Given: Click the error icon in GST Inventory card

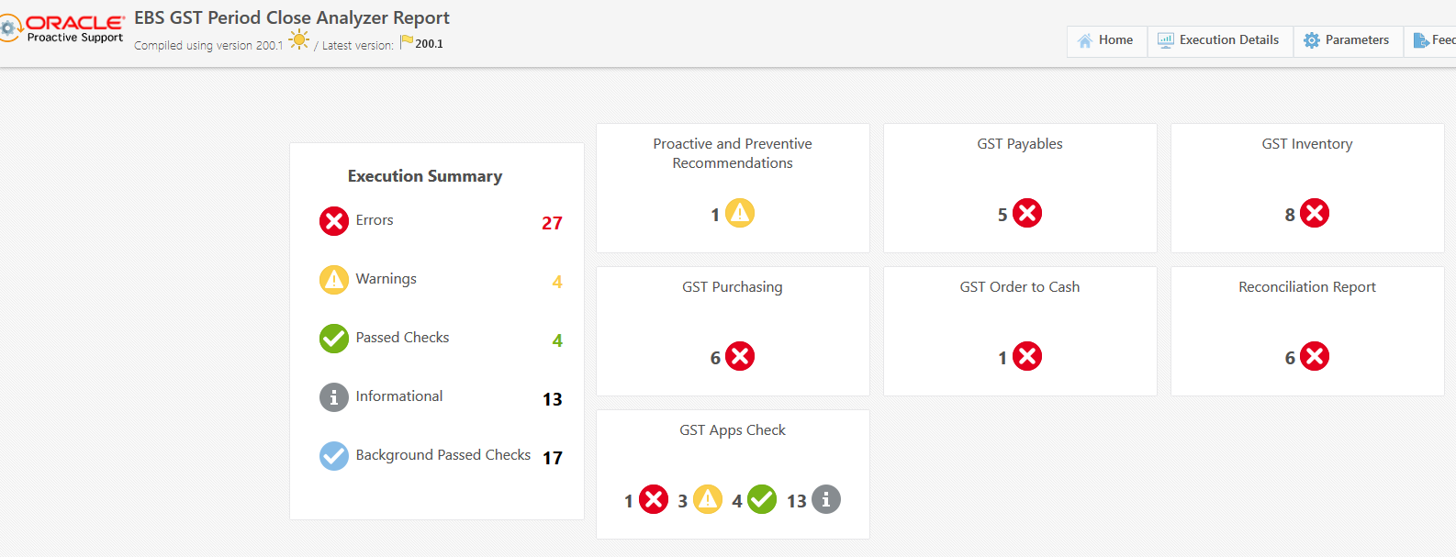Looking at the screenshot, I should click(x=1315, y=214).
